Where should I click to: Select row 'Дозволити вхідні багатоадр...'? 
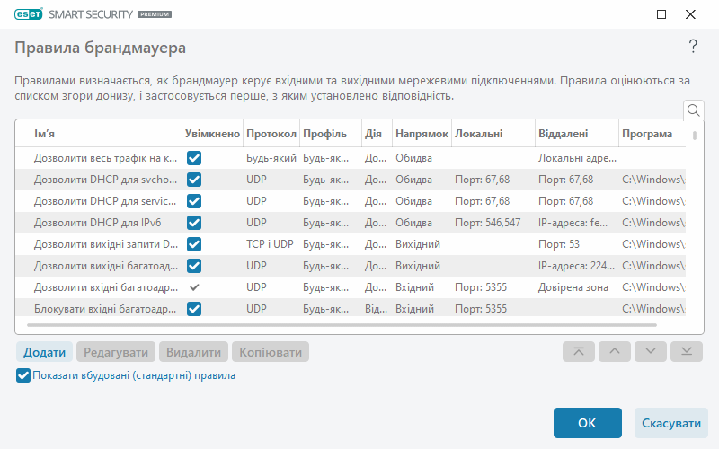[351, 287]
